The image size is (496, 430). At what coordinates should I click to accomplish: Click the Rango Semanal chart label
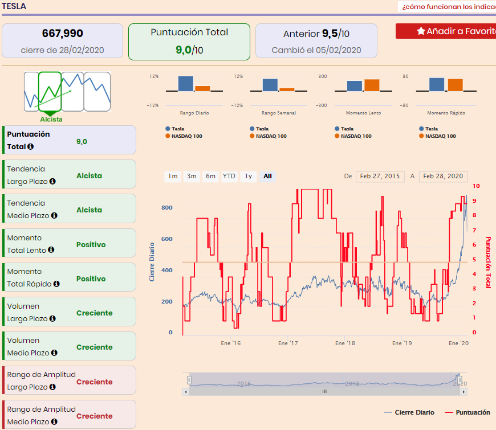click(x=279, y=113)
